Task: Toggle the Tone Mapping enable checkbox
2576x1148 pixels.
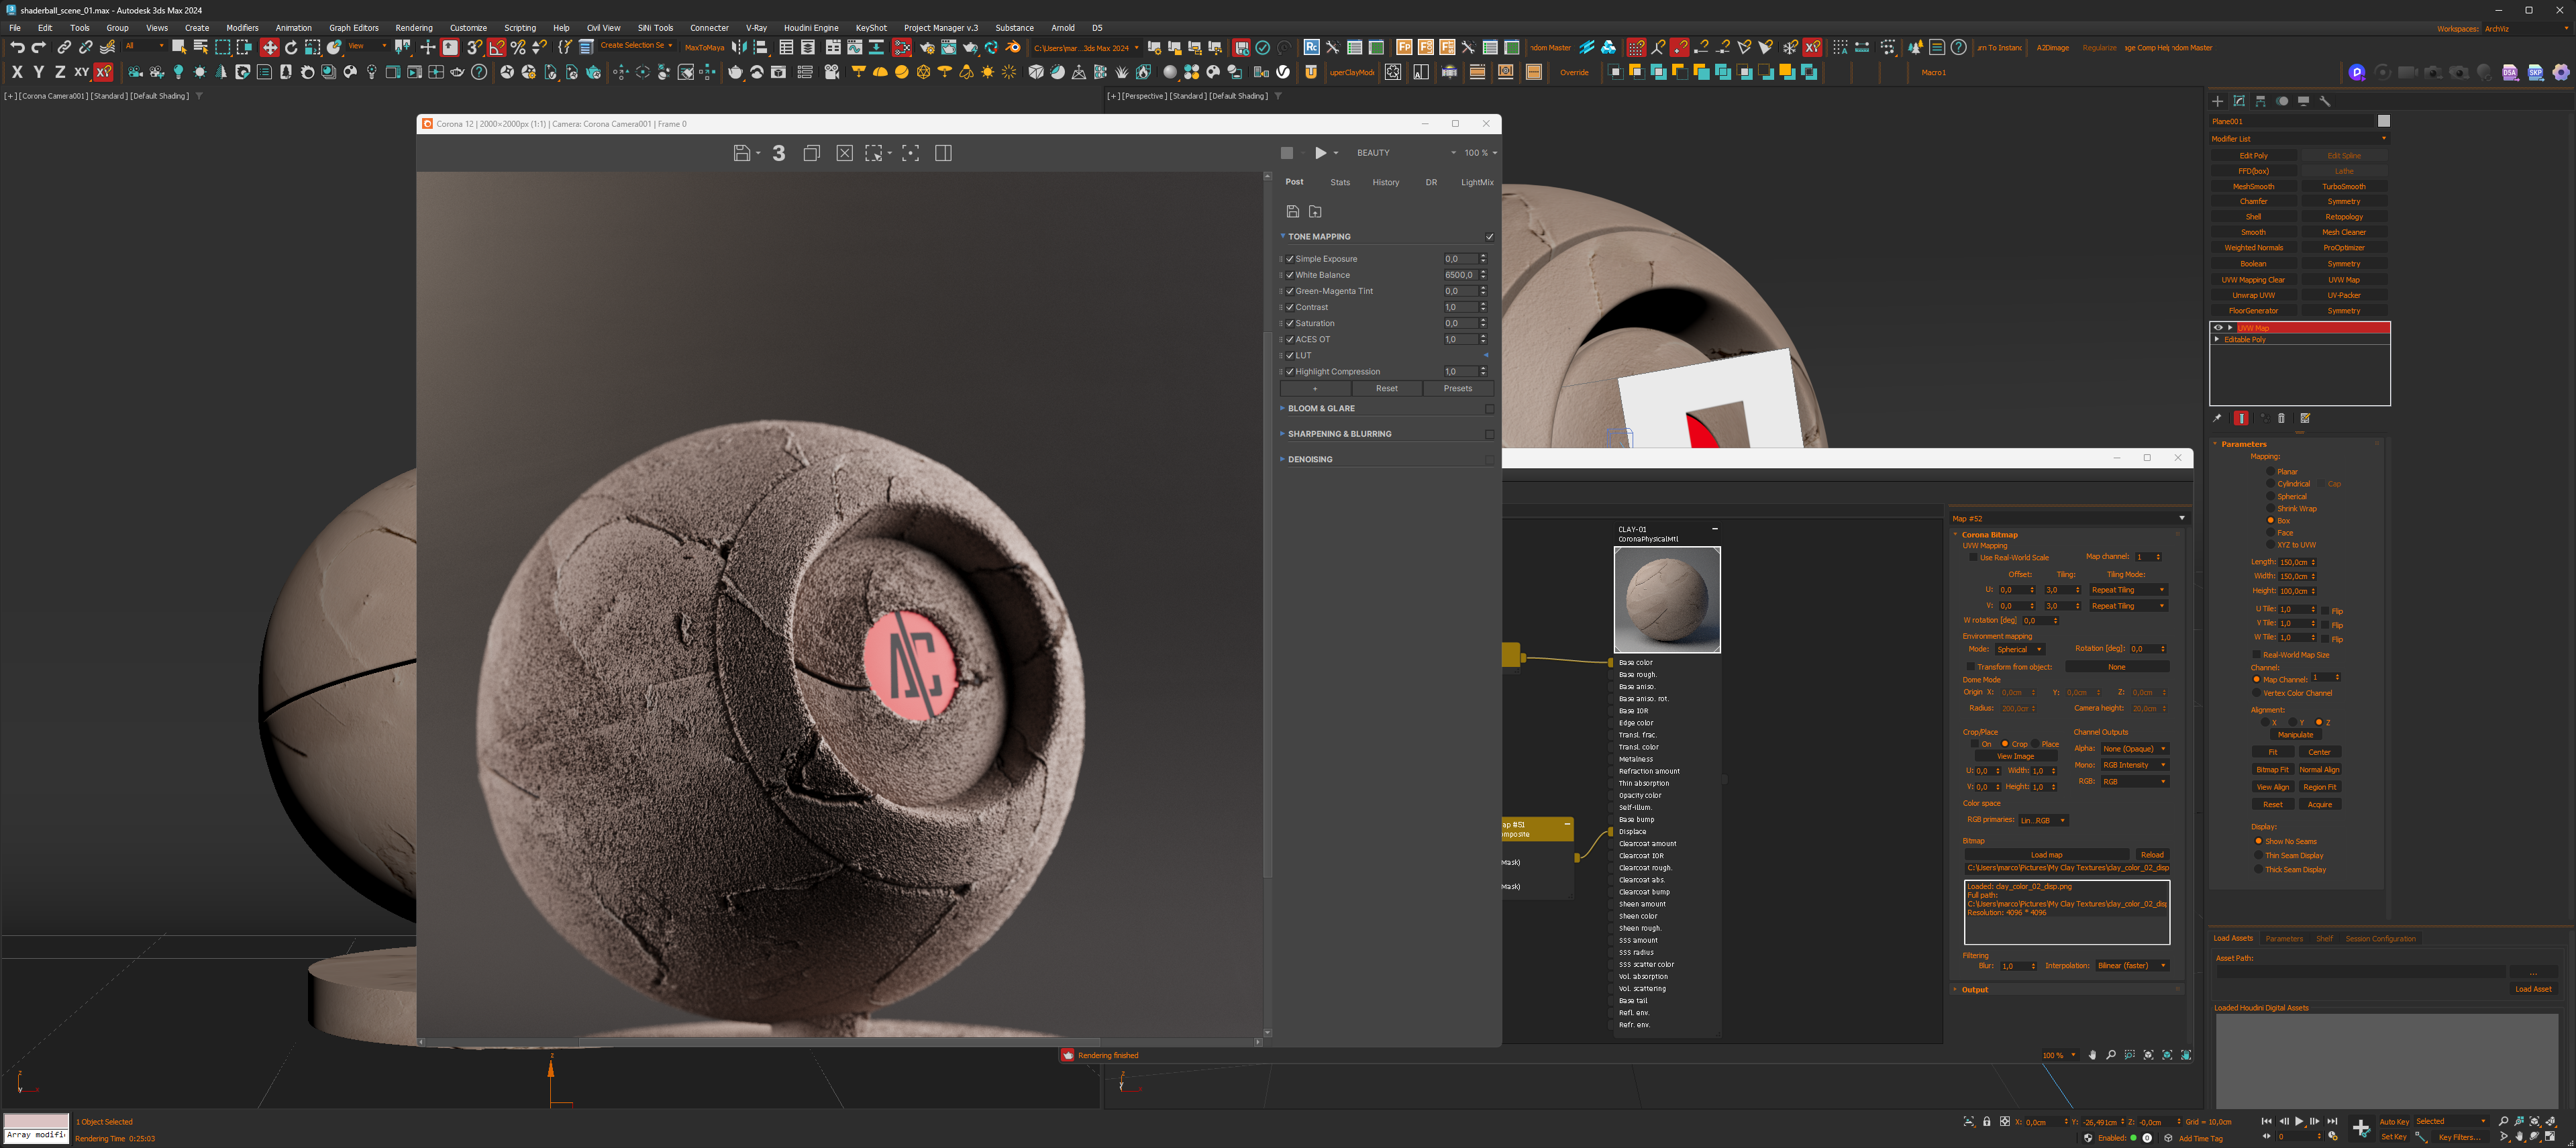Action: (1489, 237)
